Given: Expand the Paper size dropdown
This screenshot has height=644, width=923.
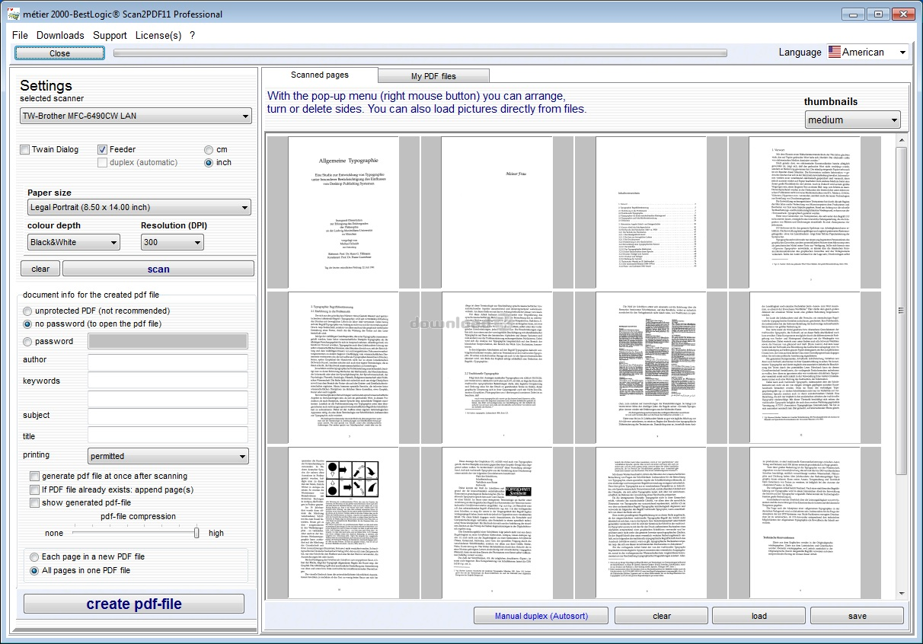Looking at the screenshot, I should (x=139, y=207).
